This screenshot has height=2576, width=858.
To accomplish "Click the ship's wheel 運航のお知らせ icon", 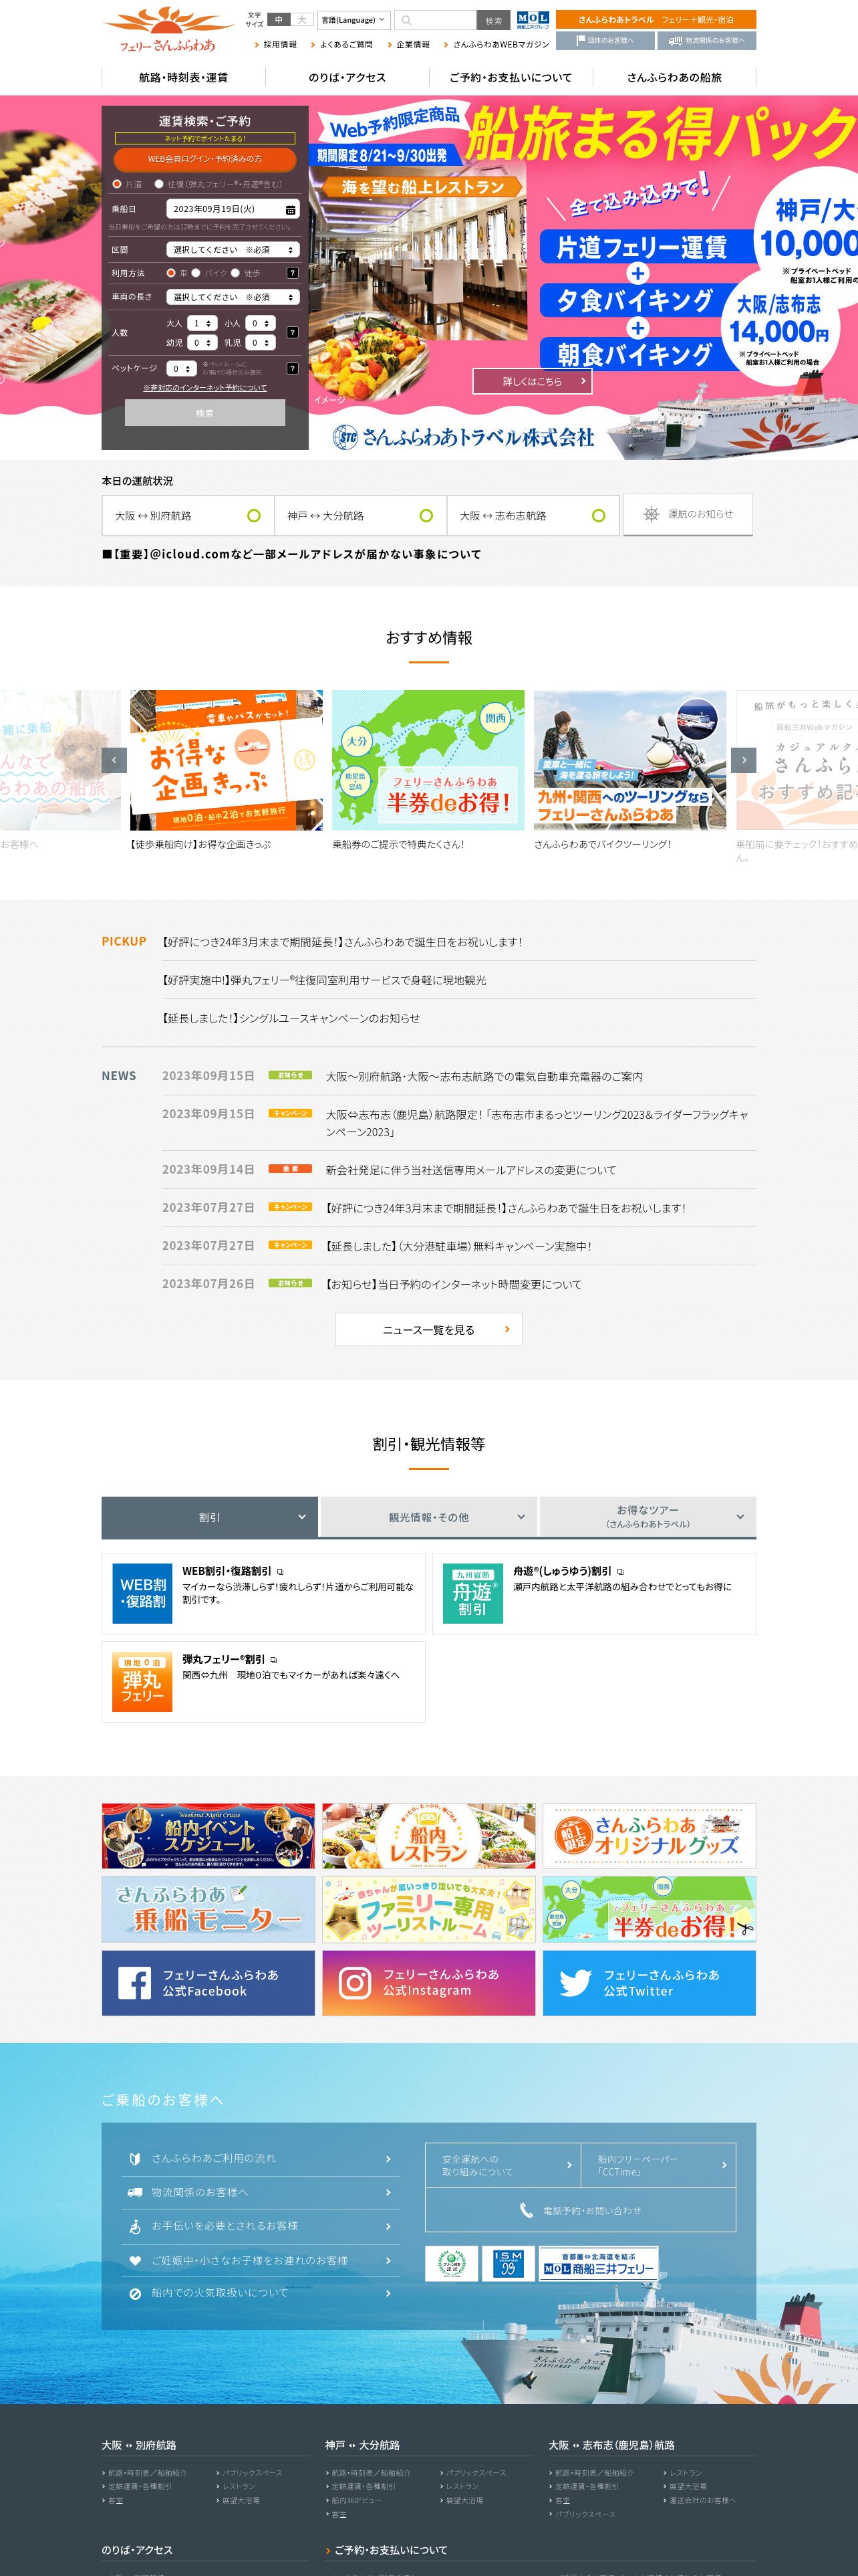I will (x=652, y=514).
